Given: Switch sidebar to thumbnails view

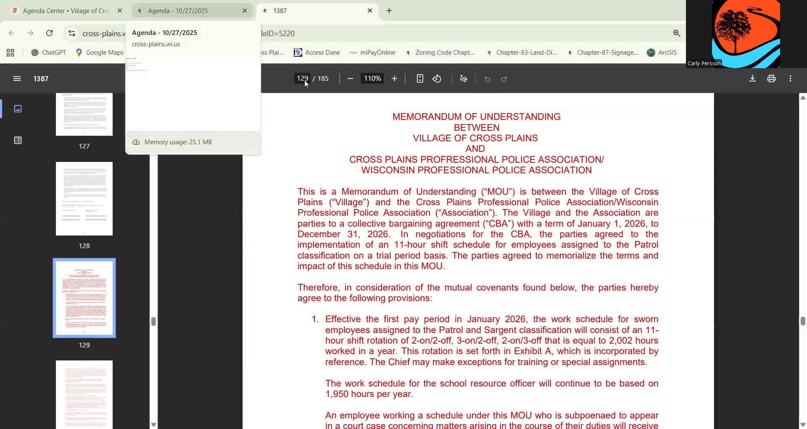Looking at the screenshot, I should pos(18,109).
